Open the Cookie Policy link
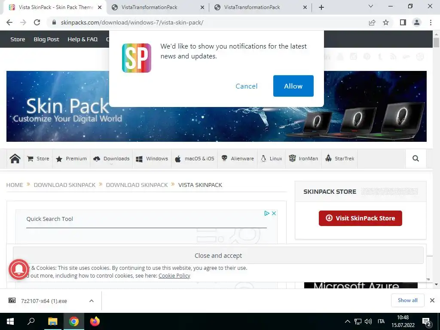The height and width of the screenshot is (330, 440). [x=174, y=275]
